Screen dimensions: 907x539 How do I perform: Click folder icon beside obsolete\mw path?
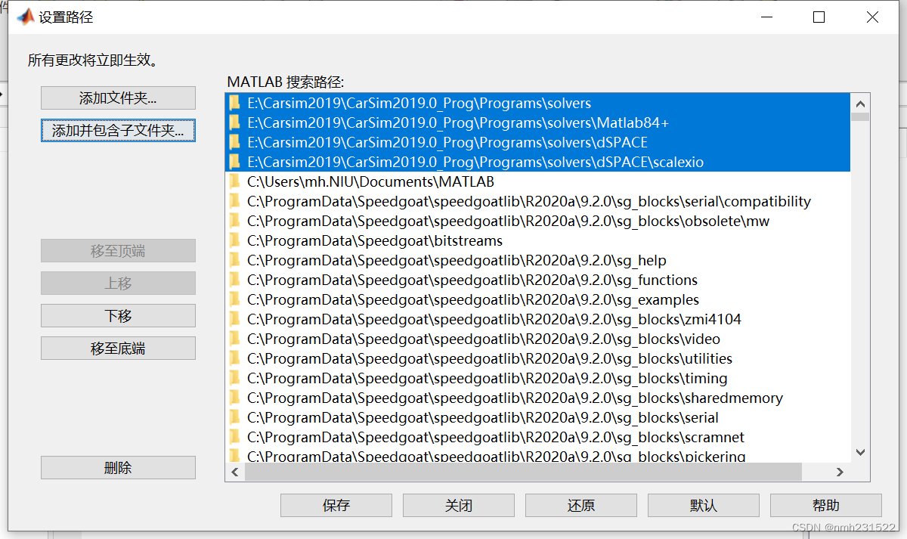235,221
